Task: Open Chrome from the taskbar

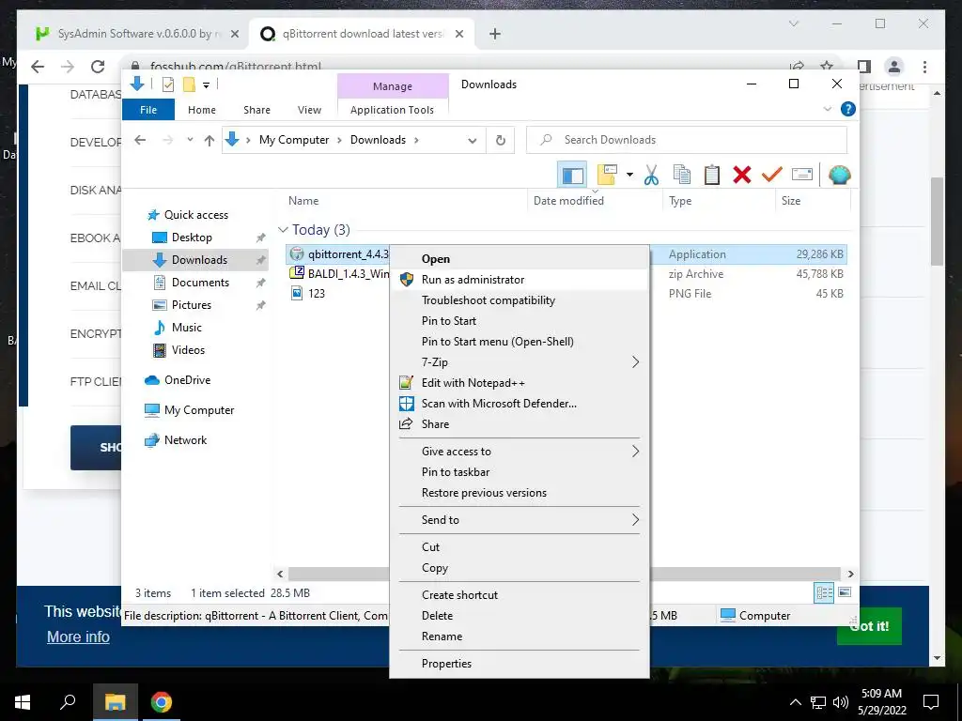Action: (x=162, y=702)
